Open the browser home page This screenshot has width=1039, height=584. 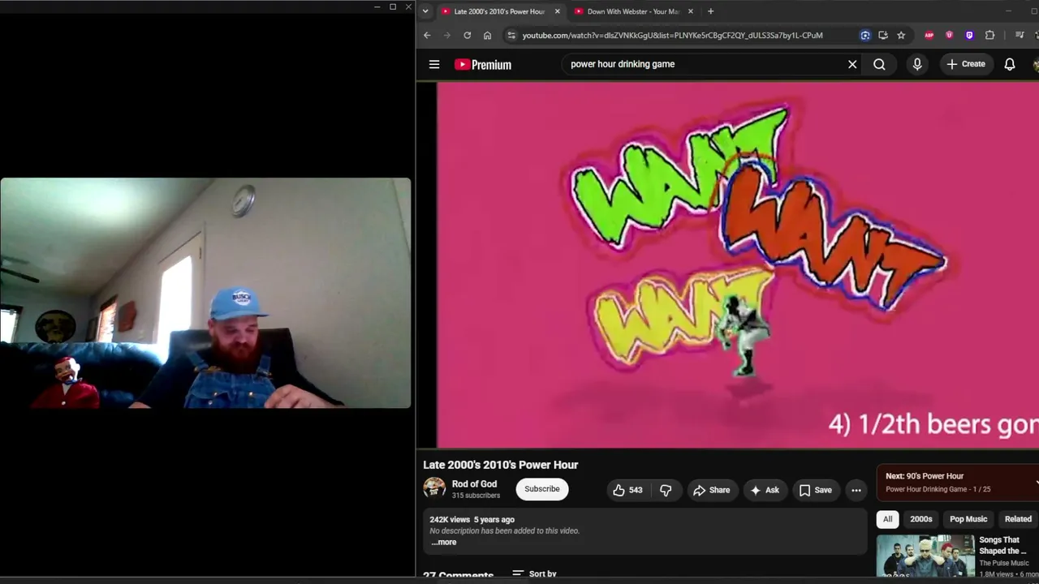click(487, 35)
